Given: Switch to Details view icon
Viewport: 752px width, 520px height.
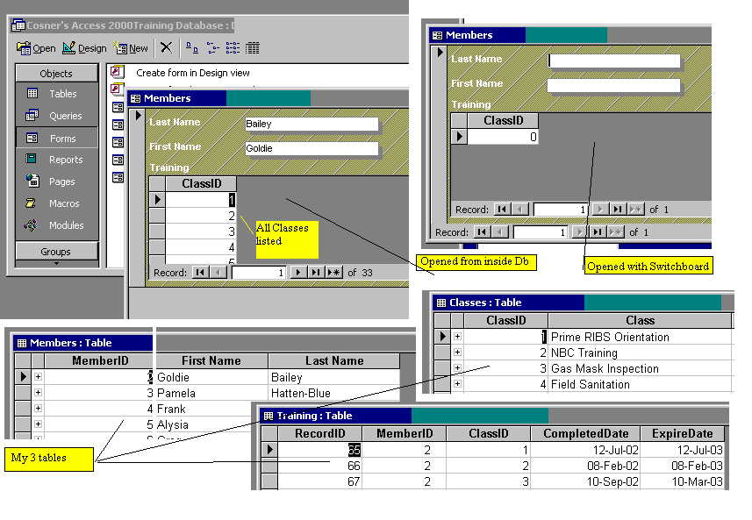Looking at the screenshot, I should tap(252, 47).
